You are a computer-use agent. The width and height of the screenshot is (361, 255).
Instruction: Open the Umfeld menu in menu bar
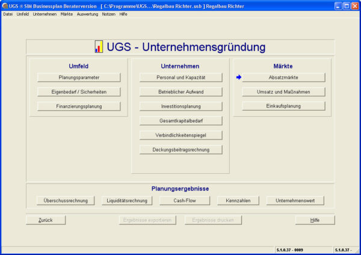[23, 14]
